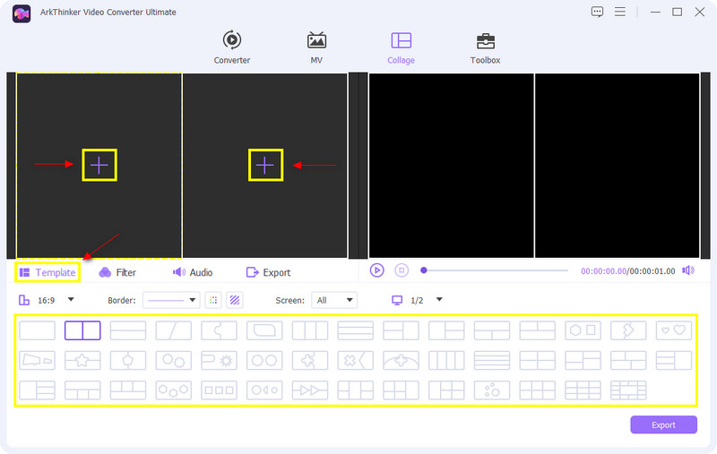Choose the four horizontal rows template
This screenshot has width=717, height=454.
point(492,360)
